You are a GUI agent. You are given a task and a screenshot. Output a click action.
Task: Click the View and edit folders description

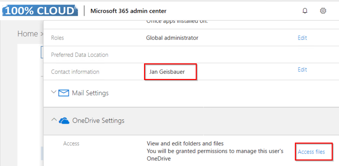pyautogui.click(x=185, y=144)
